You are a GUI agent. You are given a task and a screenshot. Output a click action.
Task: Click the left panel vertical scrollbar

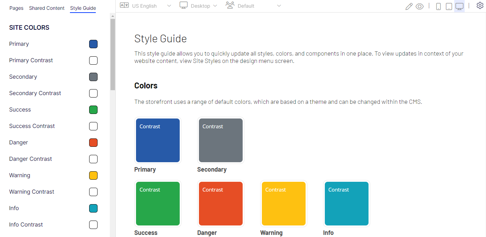pyautogui.click(x=113, y=54)
